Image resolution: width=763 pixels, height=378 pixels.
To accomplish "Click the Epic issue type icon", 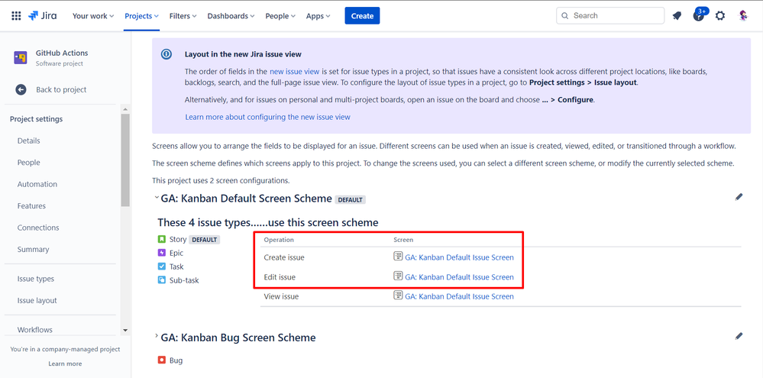I will [162, 253].
